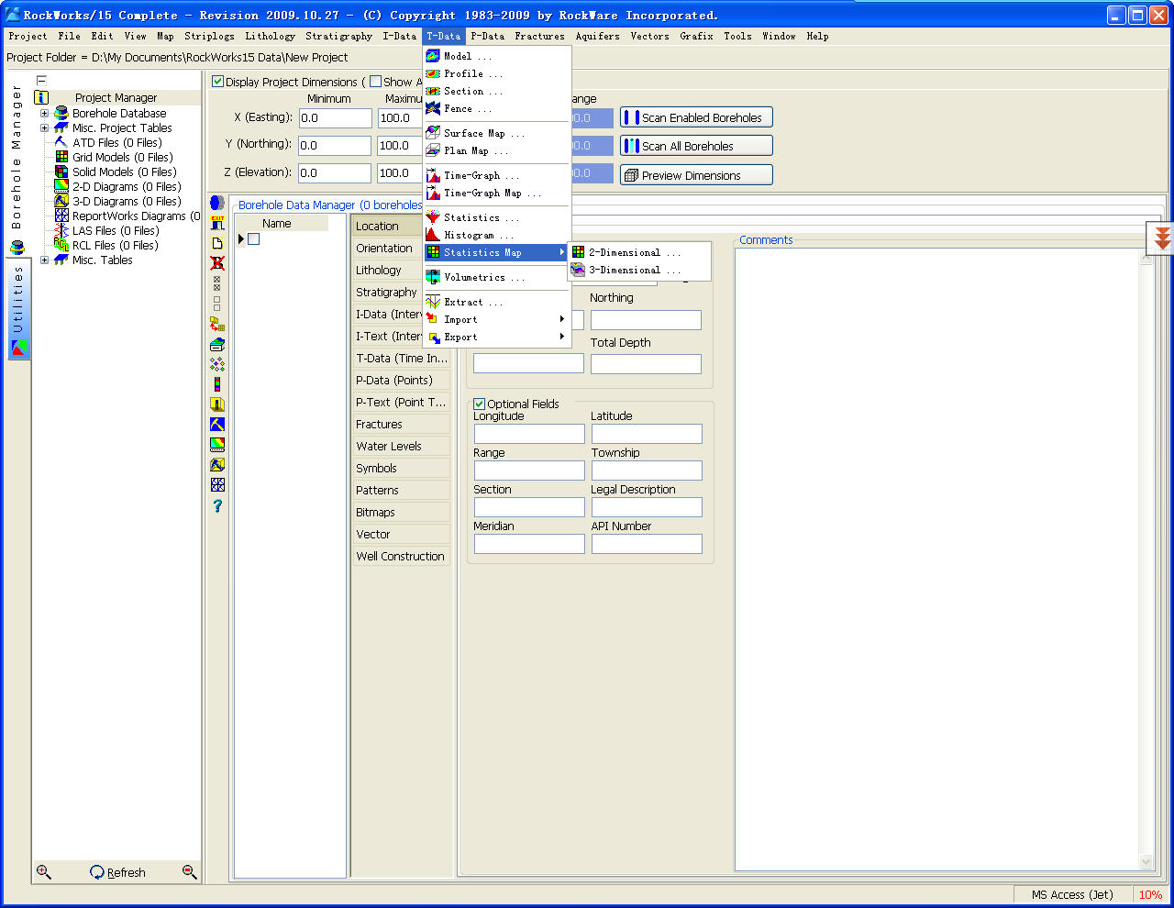This screenshot has width=1174, height=908.
Task: Click the Comments scrollbar down arrow
Action: pos(1146,861)
